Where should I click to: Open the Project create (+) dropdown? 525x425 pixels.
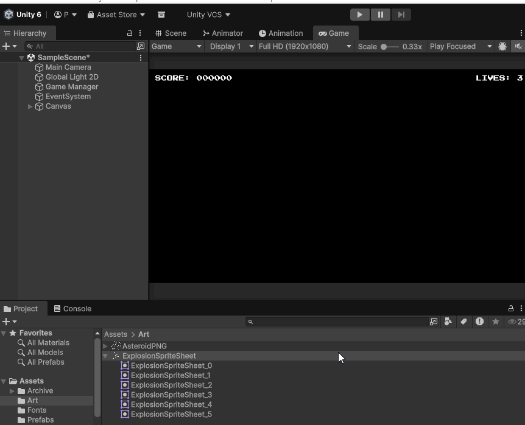click(9, 322)
